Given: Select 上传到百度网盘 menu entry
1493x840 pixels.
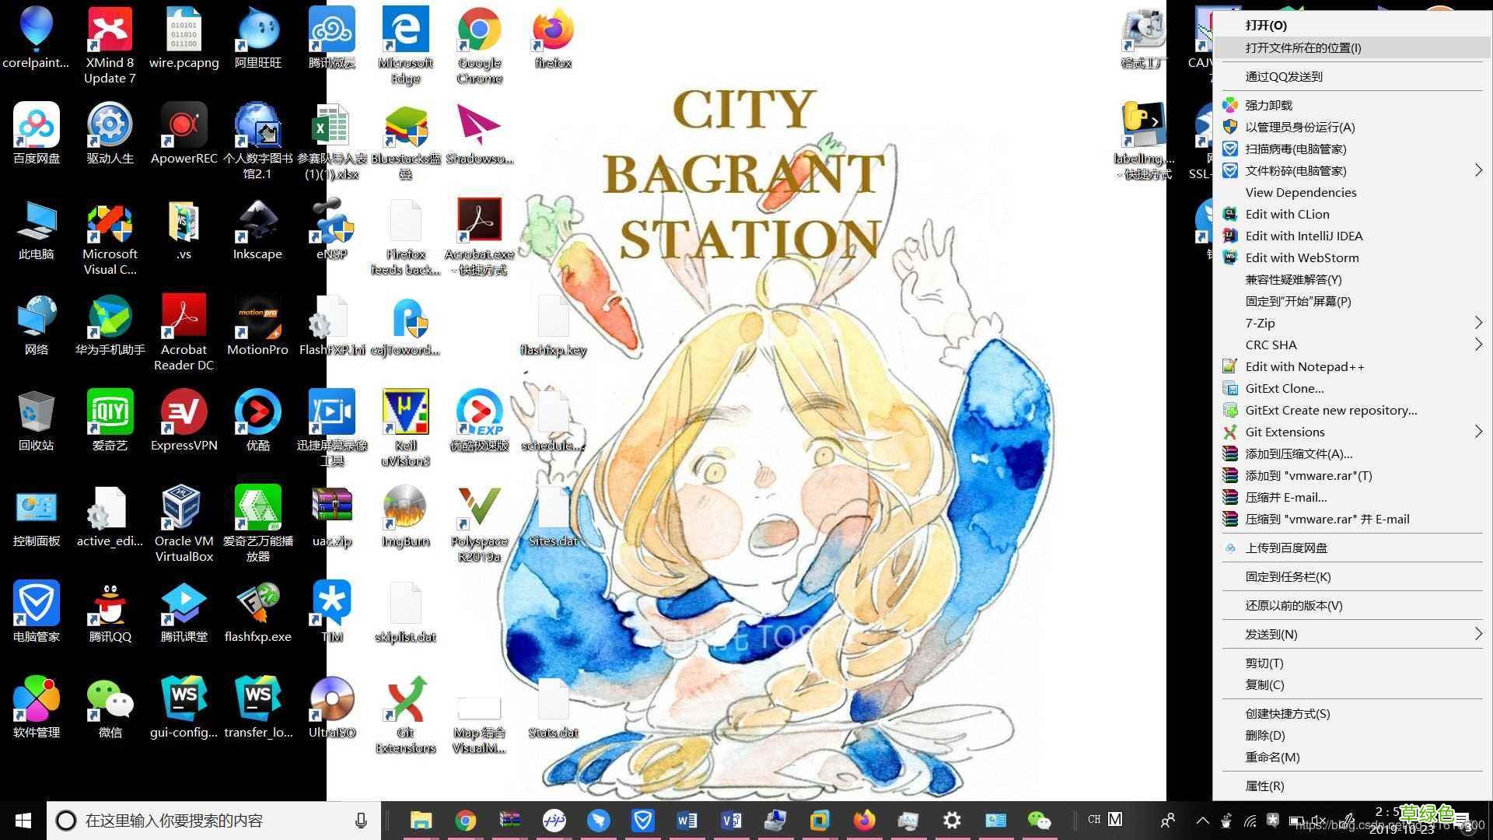Looking at the screenshot, I should point(1351,548).
